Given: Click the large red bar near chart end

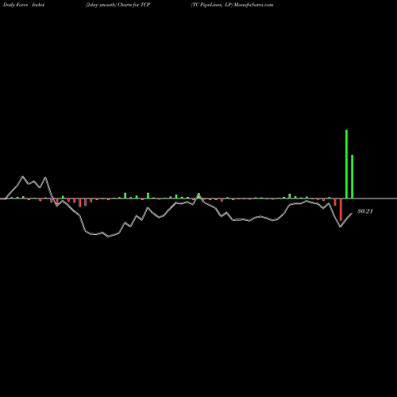Looking at the screenshot, I should point(341,210).
